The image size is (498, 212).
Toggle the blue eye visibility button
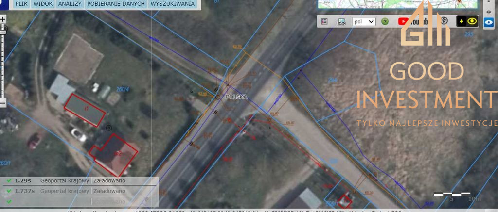click(x=488, y=22)
